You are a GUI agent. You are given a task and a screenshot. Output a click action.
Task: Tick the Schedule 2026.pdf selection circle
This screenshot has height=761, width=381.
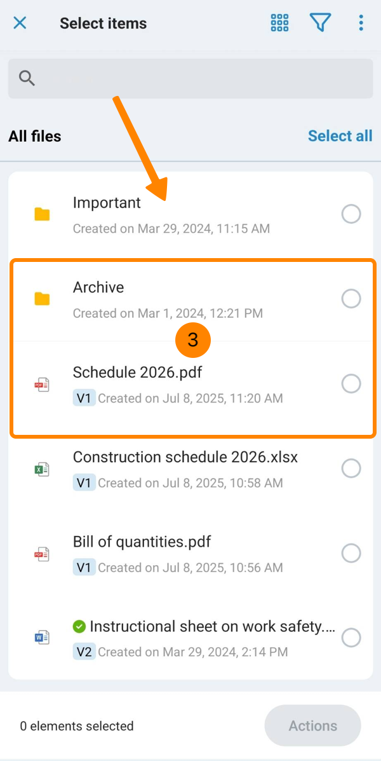click(351, 383)
